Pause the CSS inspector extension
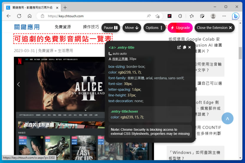 click(x=111, y=28)
